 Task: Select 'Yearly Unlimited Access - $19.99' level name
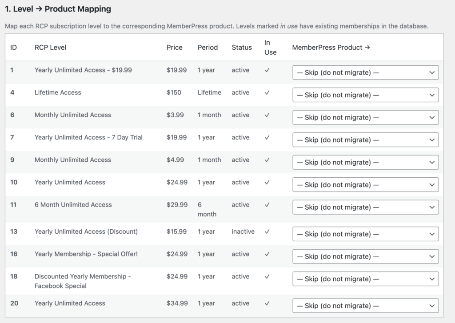pos(83,70)
